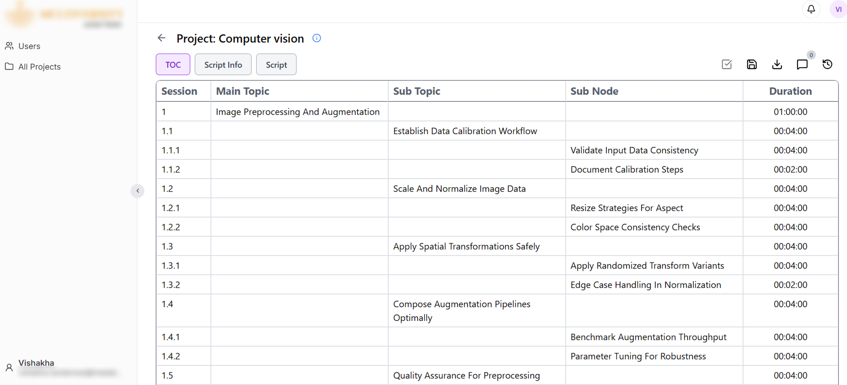Click the save floppy disk icon
This screenshot has width=847, height=385.
(752, 64)
